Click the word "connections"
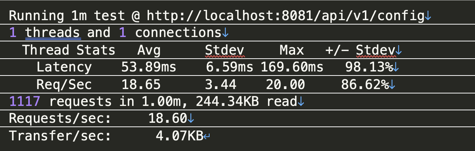 [177, 33]
